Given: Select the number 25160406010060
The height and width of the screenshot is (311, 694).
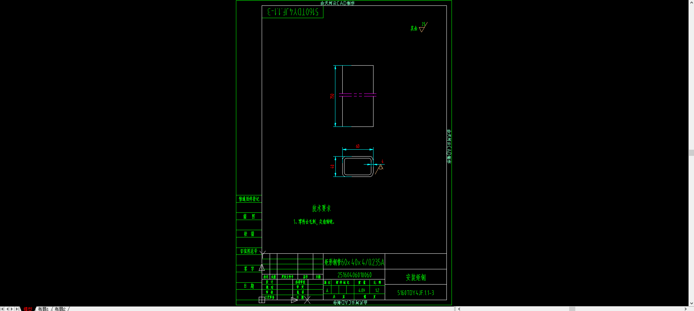Looking at the screenshot, I should (354, 275).
